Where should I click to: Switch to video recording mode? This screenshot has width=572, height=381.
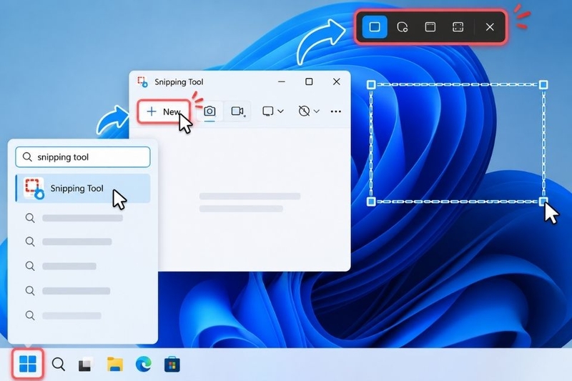click(237, 112)
